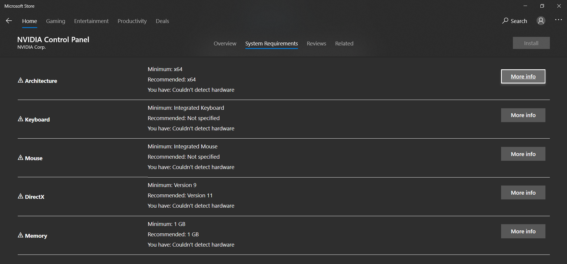The image size is (567, 264).
Task: Restore down the Microsoft Store window
Action: [542, 6]
